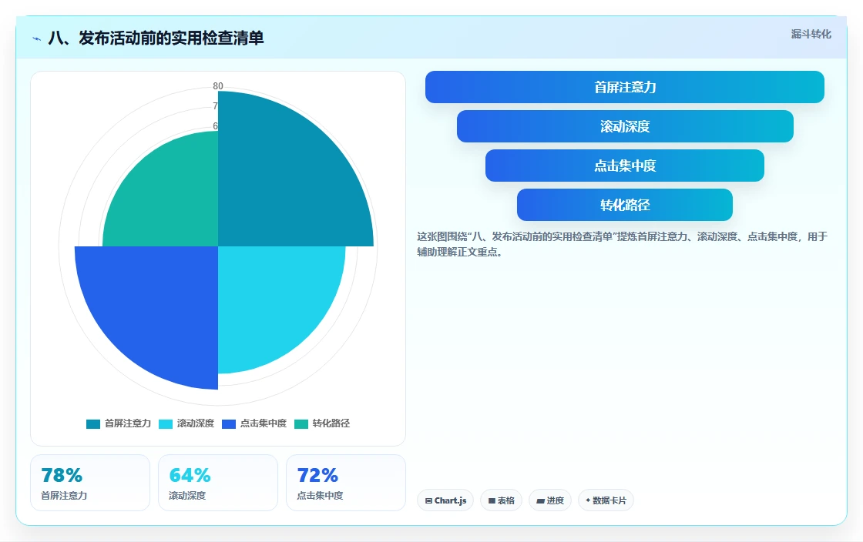Click the 滚动深度 funnel bar

625,126
